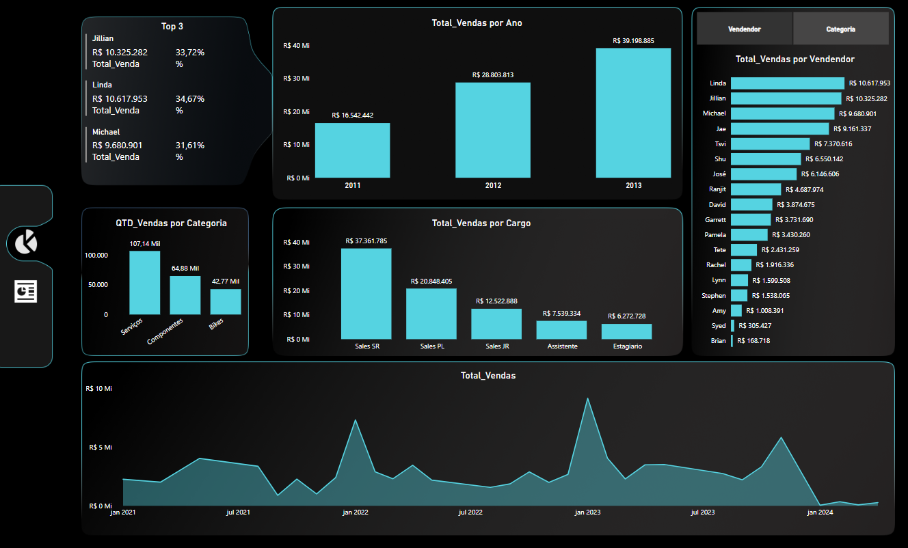Switch to the Vendendor tab

pyautogui.click(x=745, y=29)
